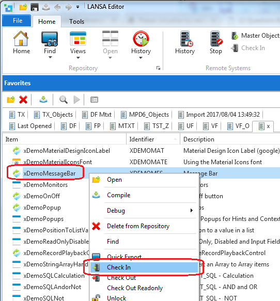Screen dimensions: 280x301
Task: Click the Views icon in ribbon
Action: click(78, 39)
